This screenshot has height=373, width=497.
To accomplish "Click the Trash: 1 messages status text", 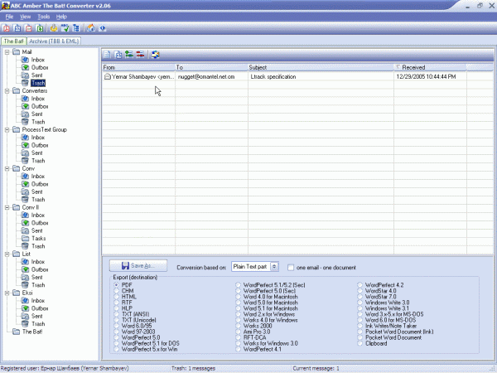I will click(193, 369).
